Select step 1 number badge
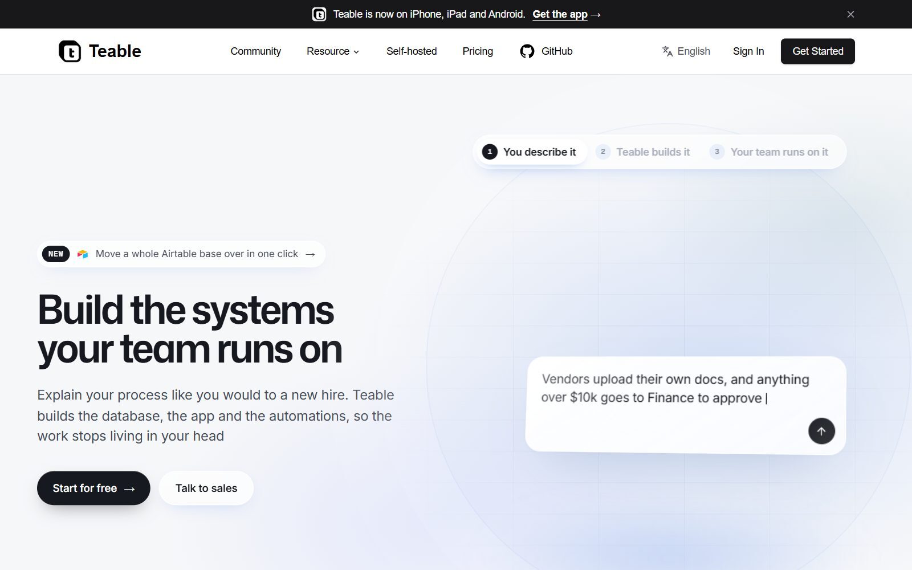Image resolution: width=912 pixels, height=570 pixels. click(490, 152)
